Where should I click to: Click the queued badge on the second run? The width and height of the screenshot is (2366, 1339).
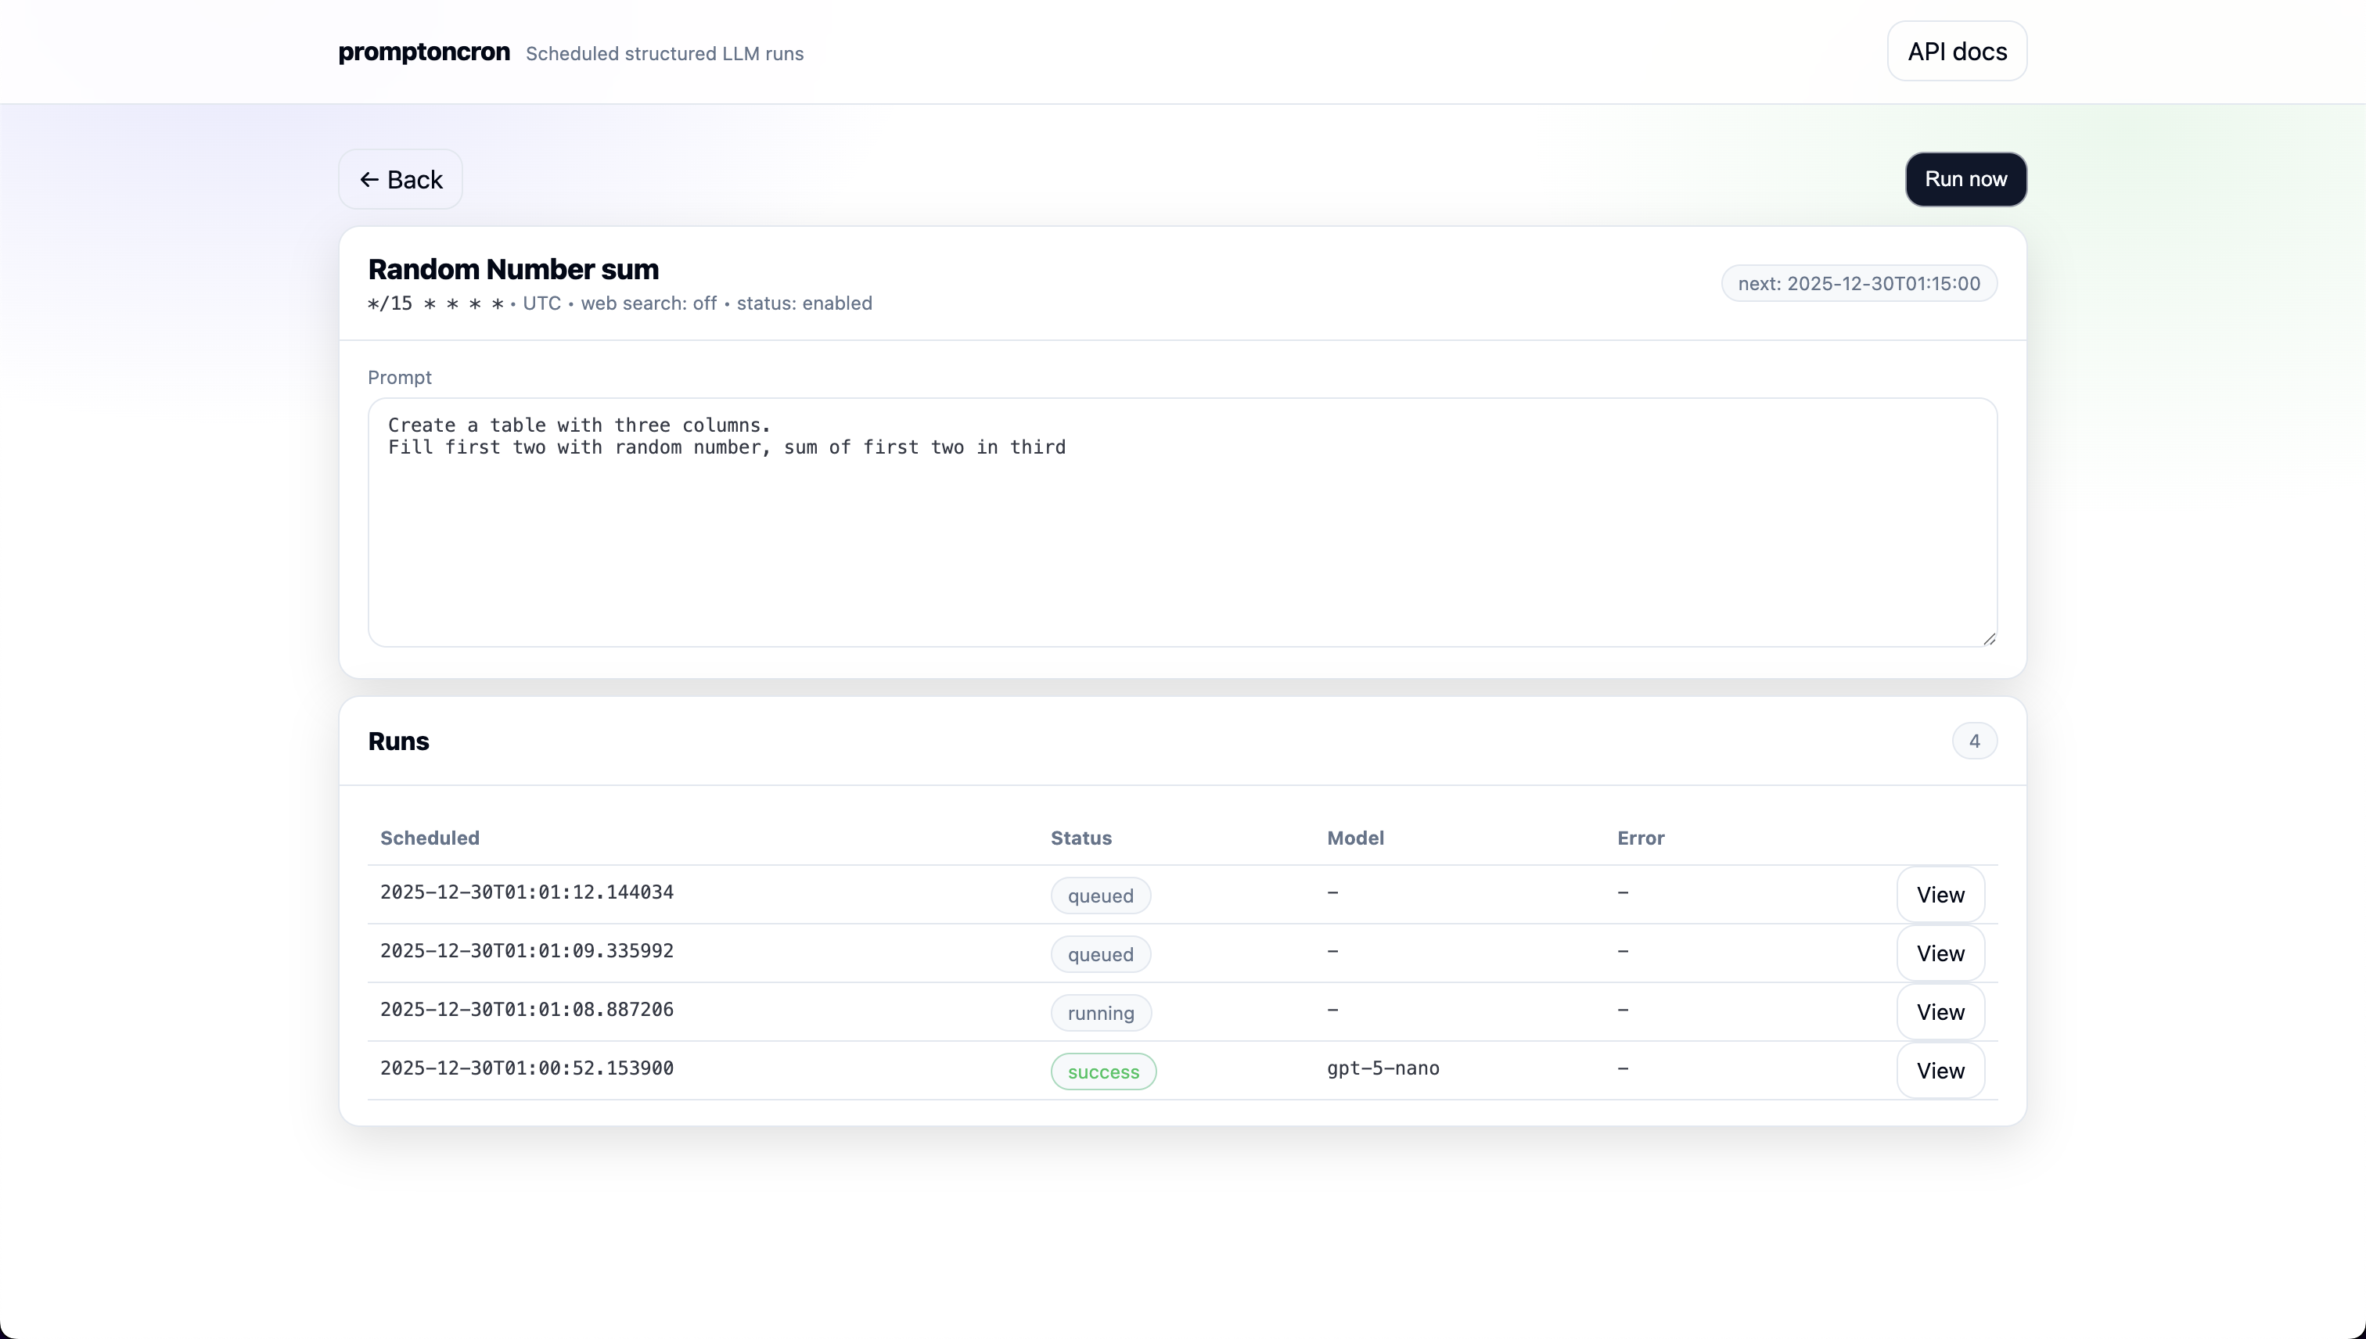(1100, 953)
